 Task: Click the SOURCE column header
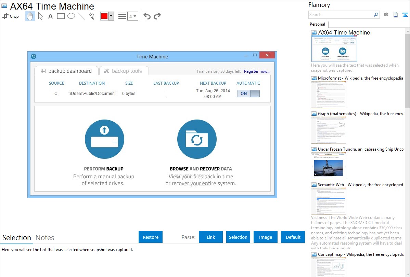point(56,83)
